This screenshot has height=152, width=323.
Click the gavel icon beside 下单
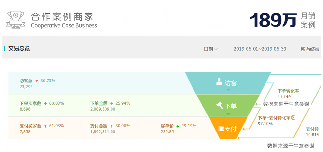point(219,105)
